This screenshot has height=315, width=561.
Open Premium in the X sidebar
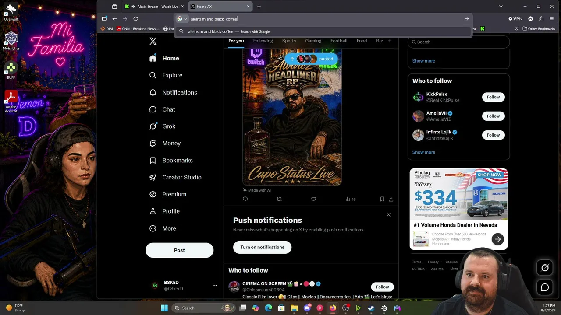click(168, 194)
